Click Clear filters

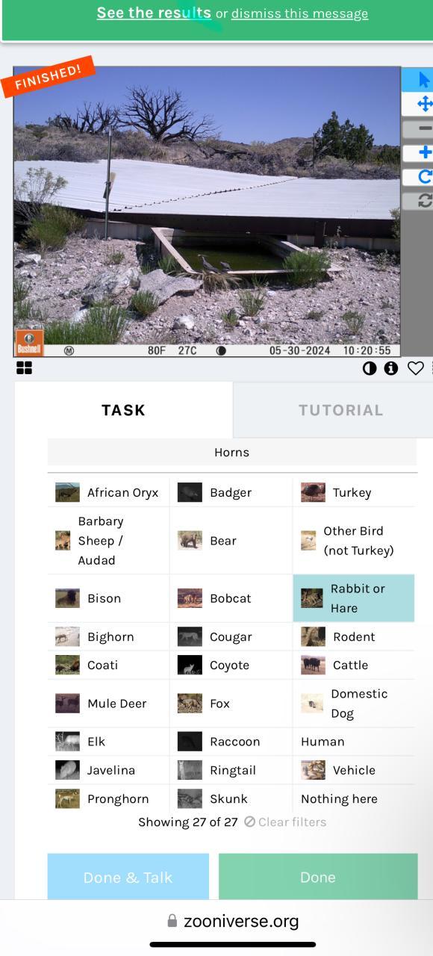[x=285, y=822]
